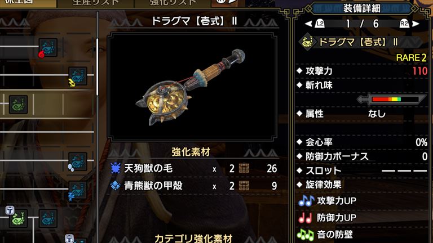This screenshot has height=243, width=433.
Task: Go to the previous detail page with L2 arrow
Action: pos(315,24)
